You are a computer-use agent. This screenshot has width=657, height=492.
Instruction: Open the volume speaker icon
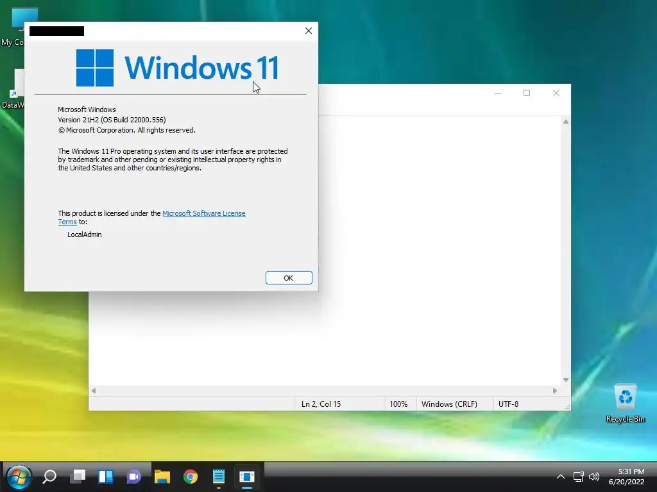point(594,477)
